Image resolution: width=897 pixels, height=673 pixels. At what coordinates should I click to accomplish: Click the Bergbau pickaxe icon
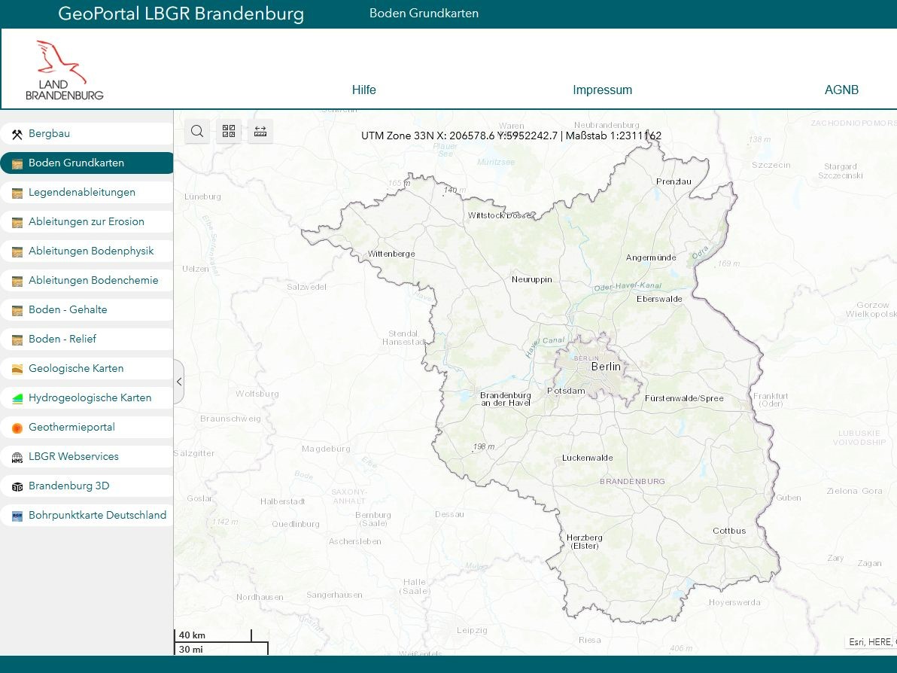point(17,135)
